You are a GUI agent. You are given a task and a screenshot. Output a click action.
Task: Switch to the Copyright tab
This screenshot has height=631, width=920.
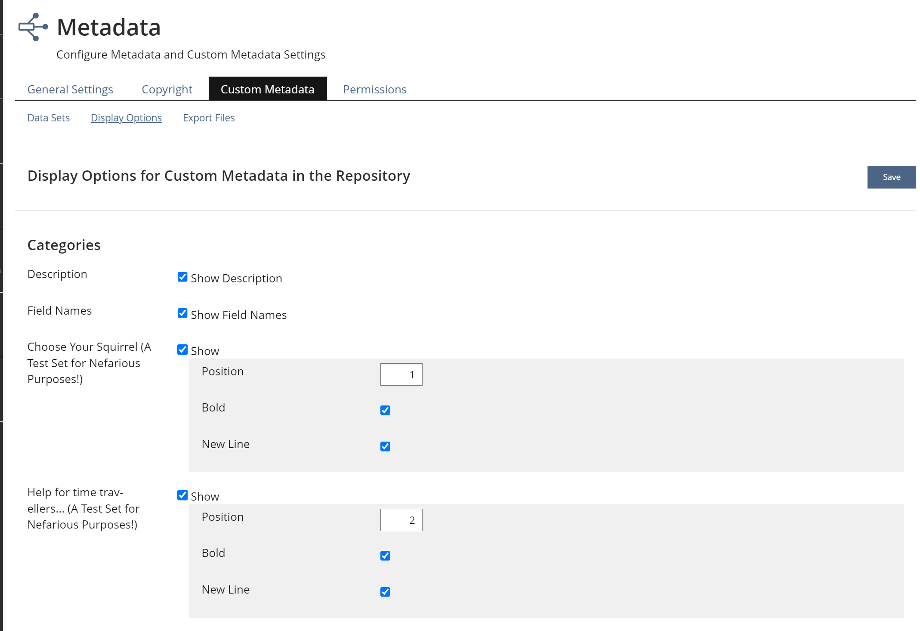pyautogui.click(x=167, y=89)
